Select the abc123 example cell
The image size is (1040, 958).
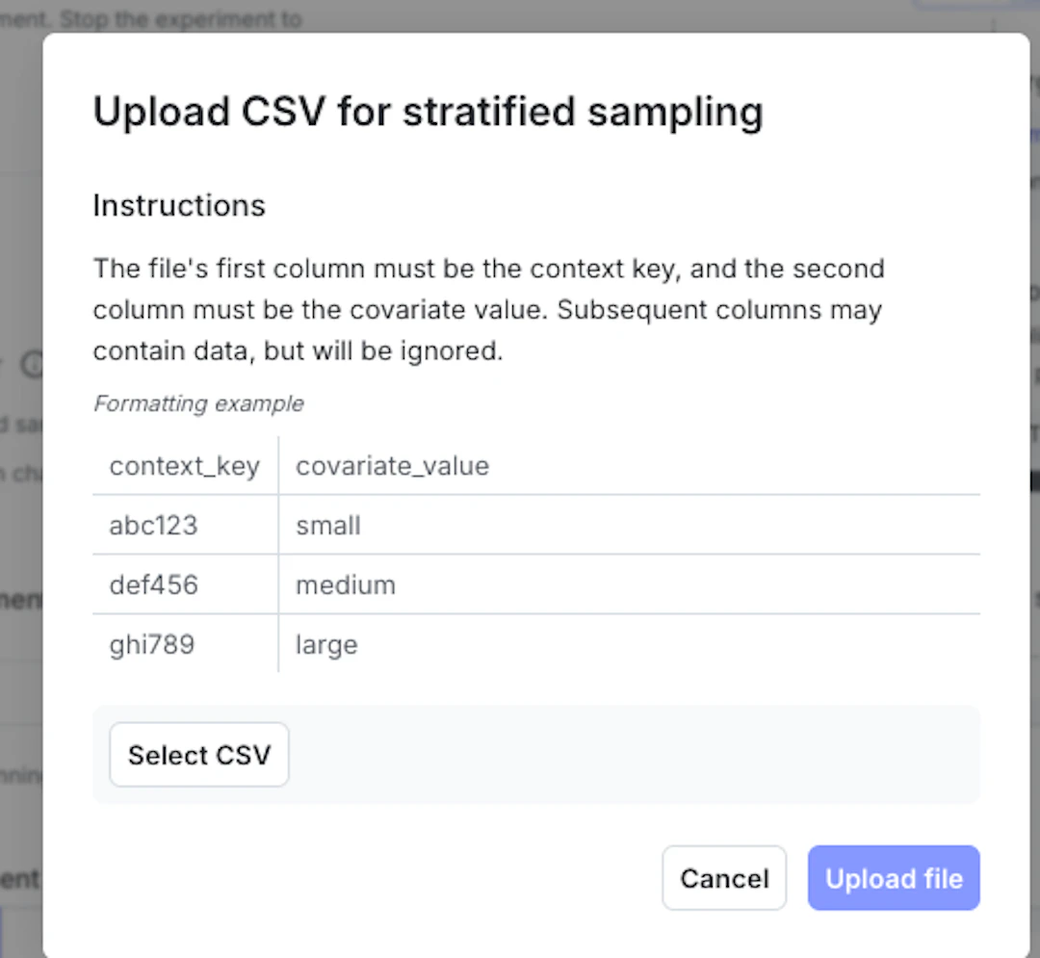click(x=154, y=525)
